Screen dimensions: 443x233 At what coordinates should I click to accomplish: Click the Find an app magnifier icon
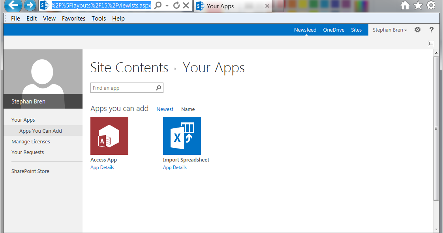pyautogui.click(x=159, y=88)
